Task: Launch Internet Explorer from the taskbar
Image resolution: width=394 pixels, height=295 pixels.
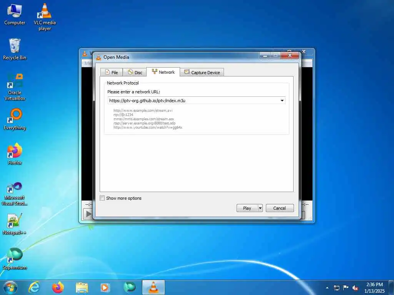Action: pyautogui.click(x=34, y=287)
